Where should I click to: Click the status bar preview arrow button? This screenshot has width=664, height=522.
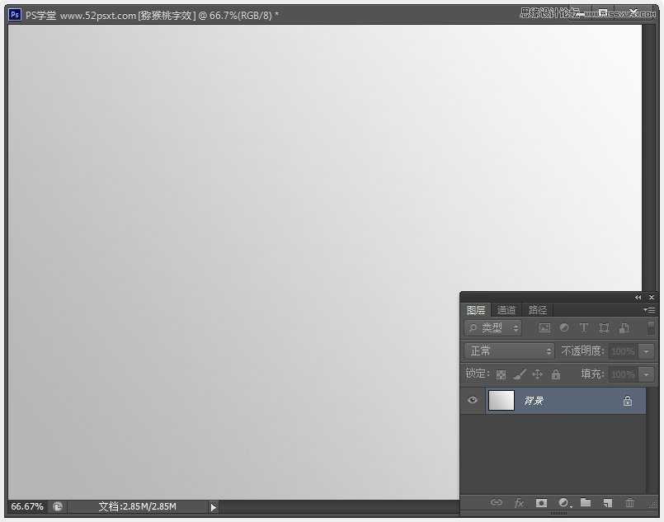point(213,506)
